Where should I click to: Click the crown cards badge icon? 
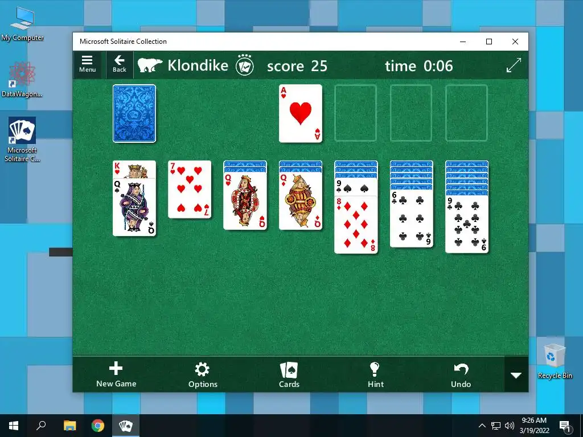pos(245,65)
